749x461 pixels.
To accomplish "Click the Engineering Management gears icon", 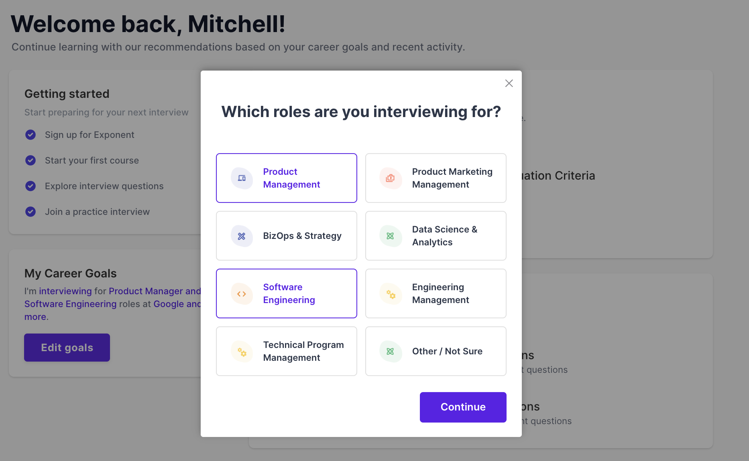I will pos(391,294).
